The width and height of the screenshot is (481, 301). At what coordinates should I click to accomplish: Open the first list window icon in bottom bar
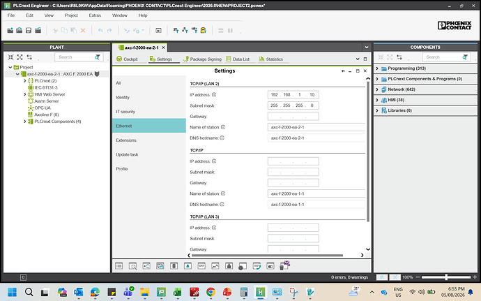pos(119,266)
